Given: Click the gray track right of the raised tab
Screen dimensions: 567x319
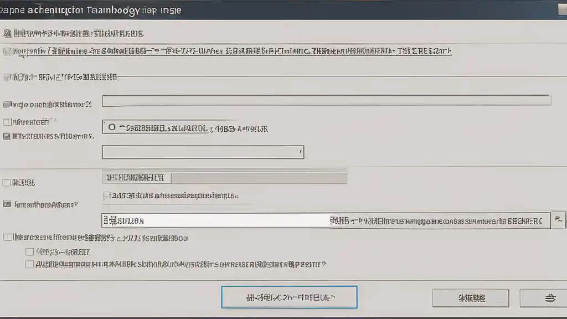Looking at the screenshot, I should pos(259,178).
